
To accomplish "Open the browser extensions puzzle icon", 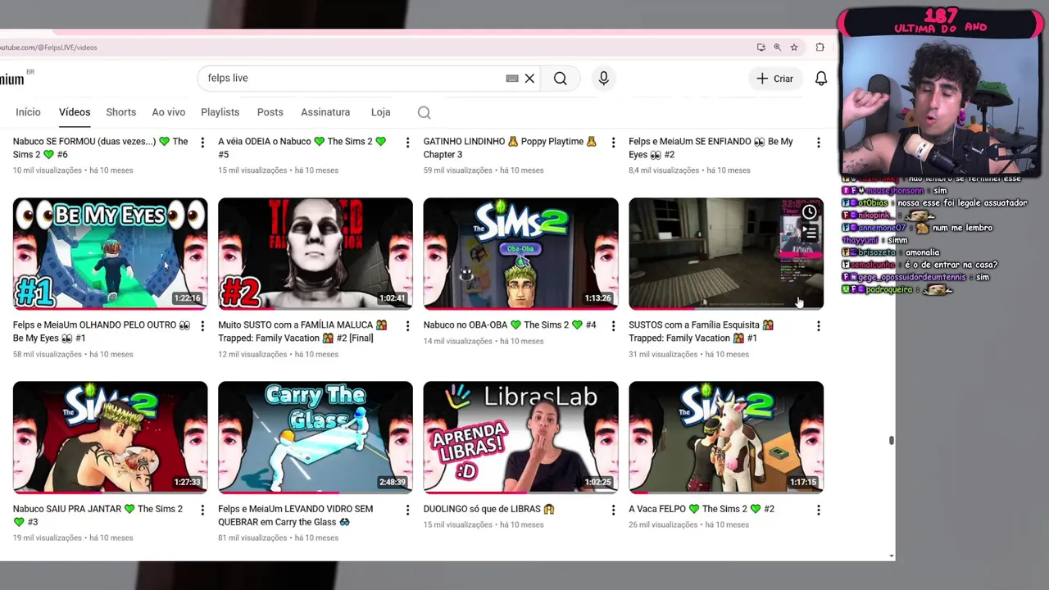I will pos(820,48).
